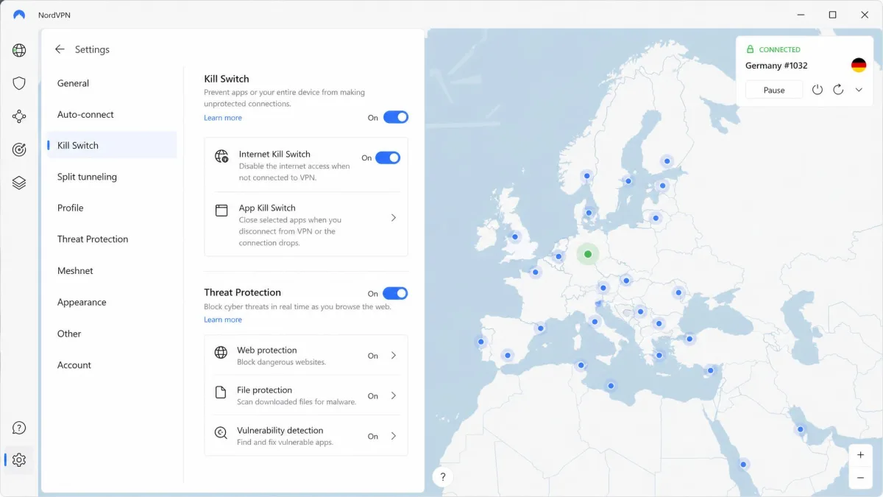The height and width of the screenshot is (497, 883).
Task: Open the target Dark Web Monitor sidebar icon
Action: click(19, 149)
